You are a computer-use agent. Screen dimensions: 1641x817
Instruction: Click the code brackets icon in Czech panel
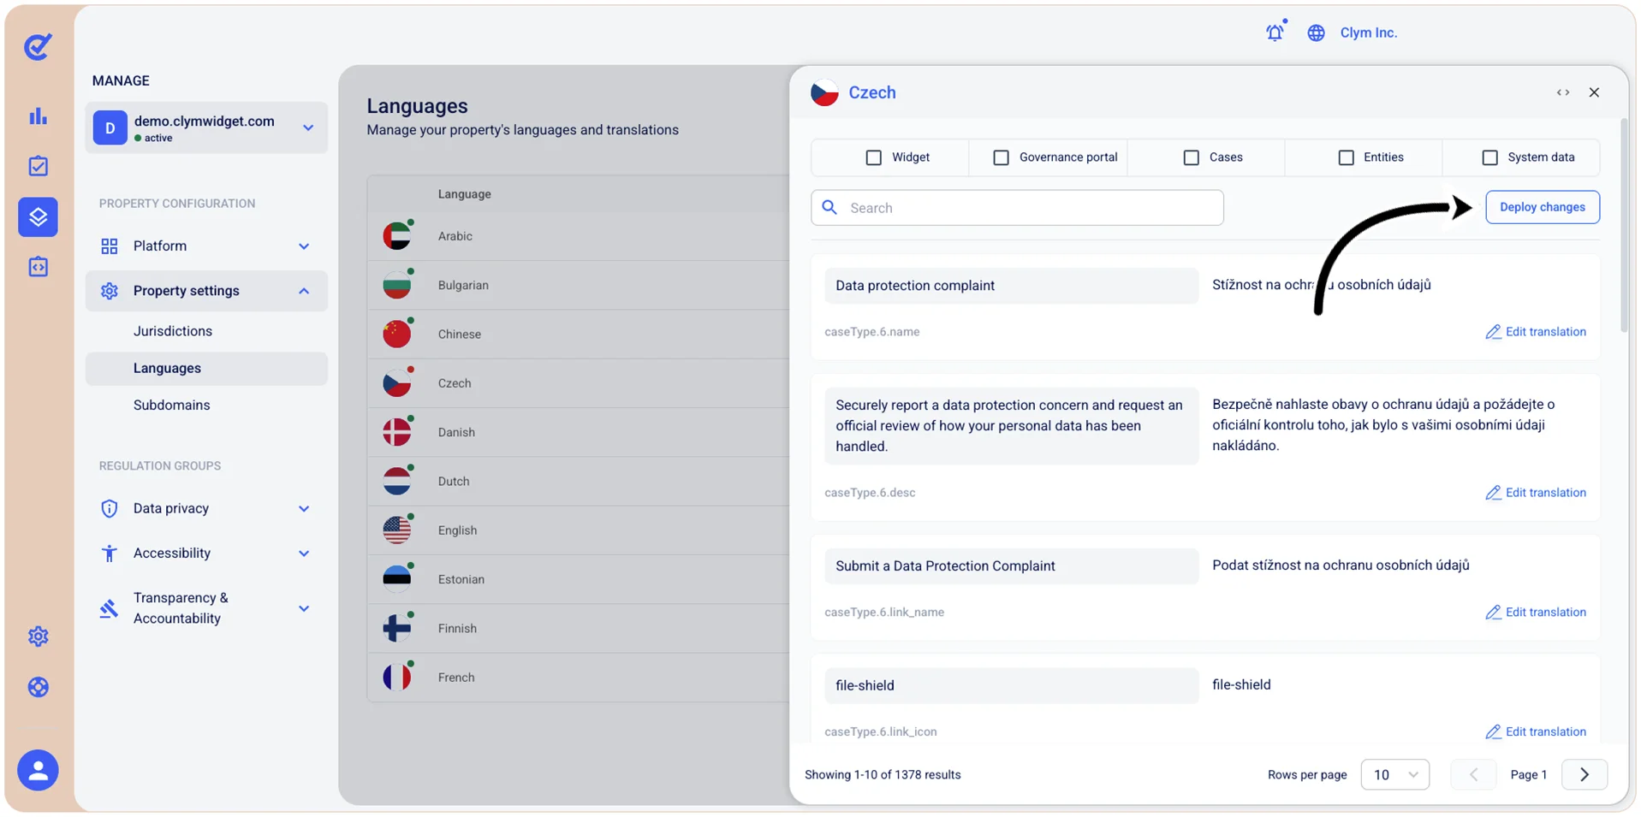(x=1563, y=92)
